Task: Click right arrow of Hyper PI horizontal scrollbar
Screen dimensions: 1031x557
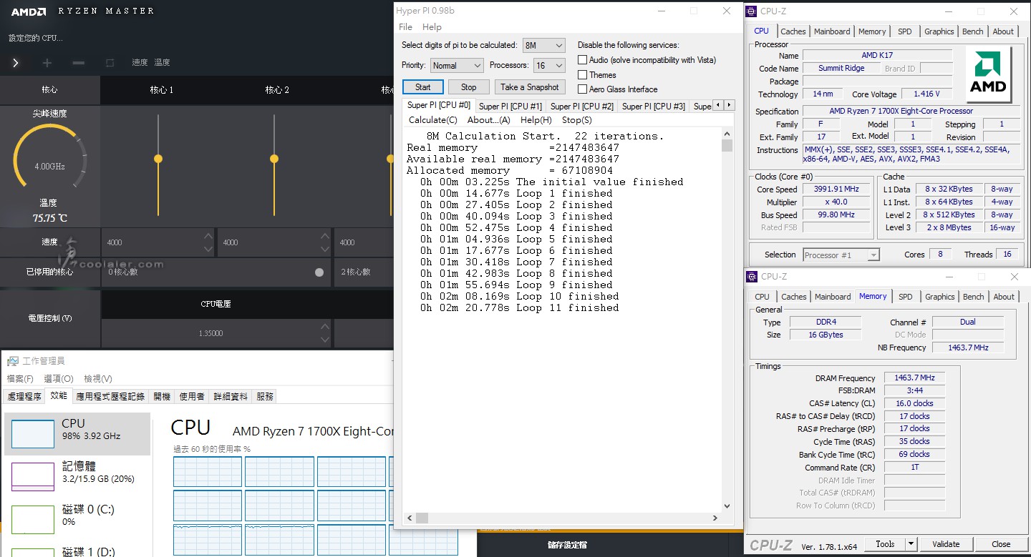Action: tap(715, 518)
